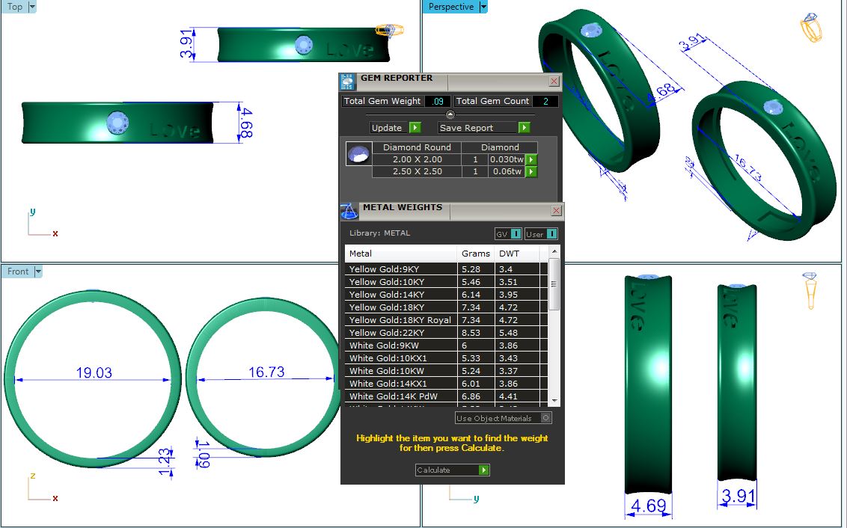This screenshot has height=528, width=847.
Task: Click the Metal Weights scale icon
Action: point(349,211)
